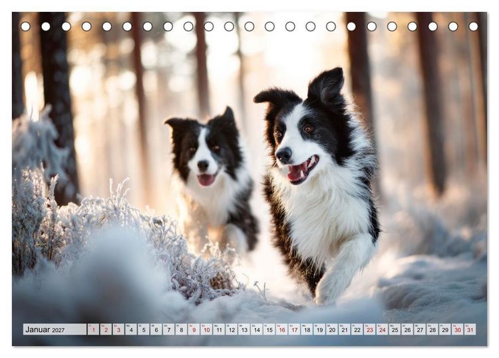Pick the date cell numbered 12
499x358 pixels.
[x=232, y=329]
